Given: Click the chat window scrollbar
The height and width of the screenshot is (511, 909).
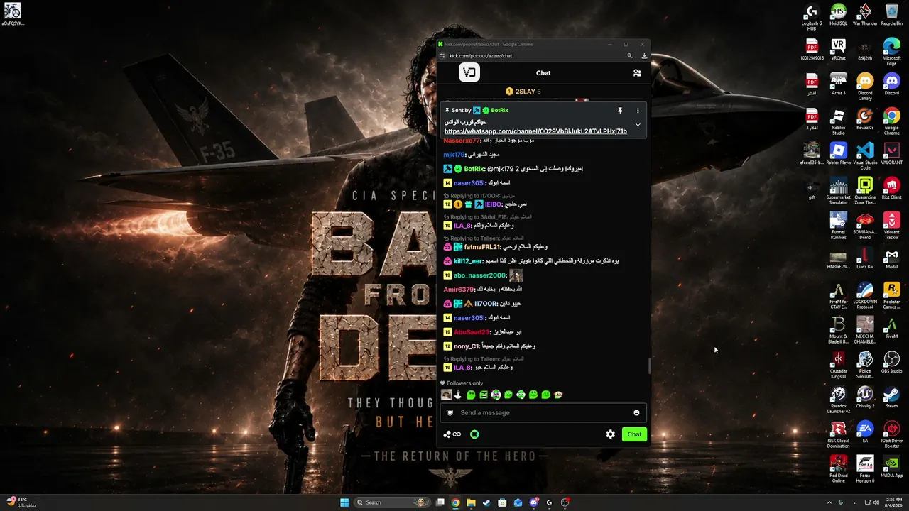Looking at the screenshot, I should tap(649, 366).
